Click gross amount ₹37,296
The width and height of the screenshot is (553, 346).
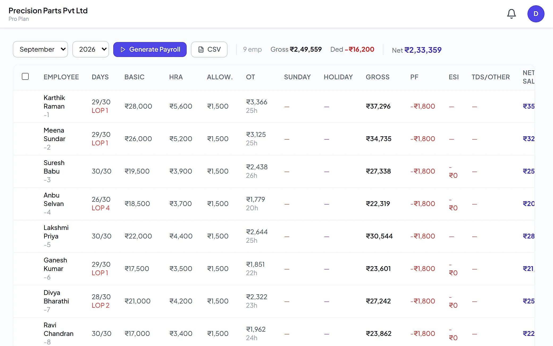tap(378, 106)
